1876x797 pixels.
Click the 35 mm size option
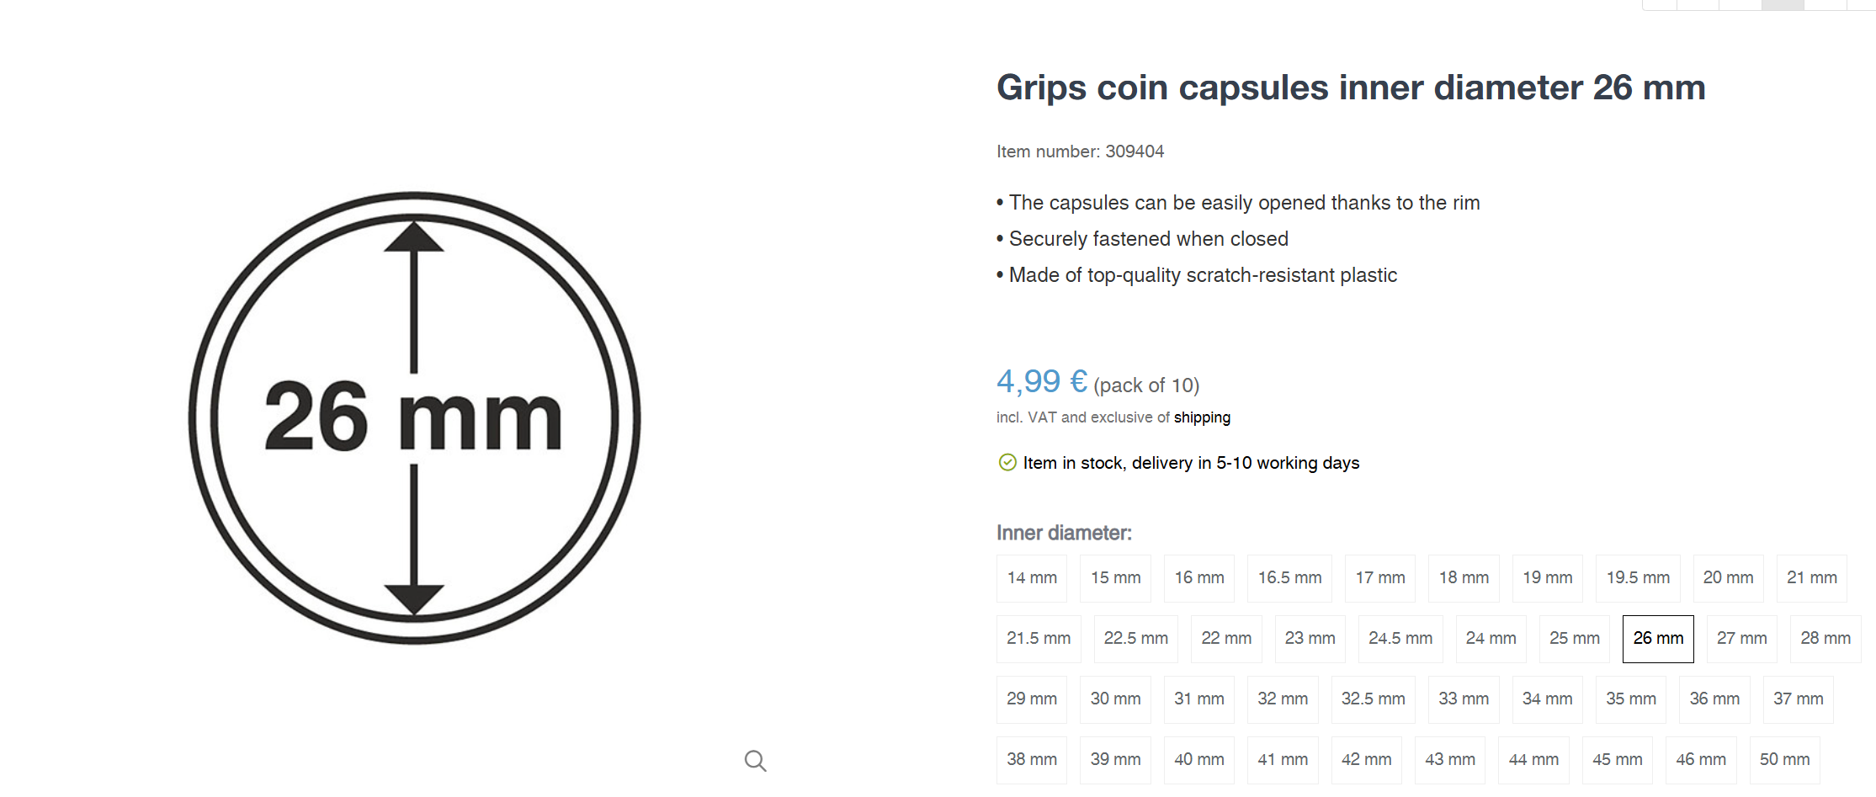tap(1630, 699)
